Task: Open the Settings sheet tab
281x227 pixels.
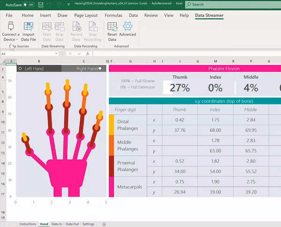Action: pos(89,224)
